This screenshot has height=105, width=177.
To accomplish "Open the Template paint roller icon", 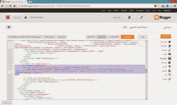I will [x=170, y=75].
